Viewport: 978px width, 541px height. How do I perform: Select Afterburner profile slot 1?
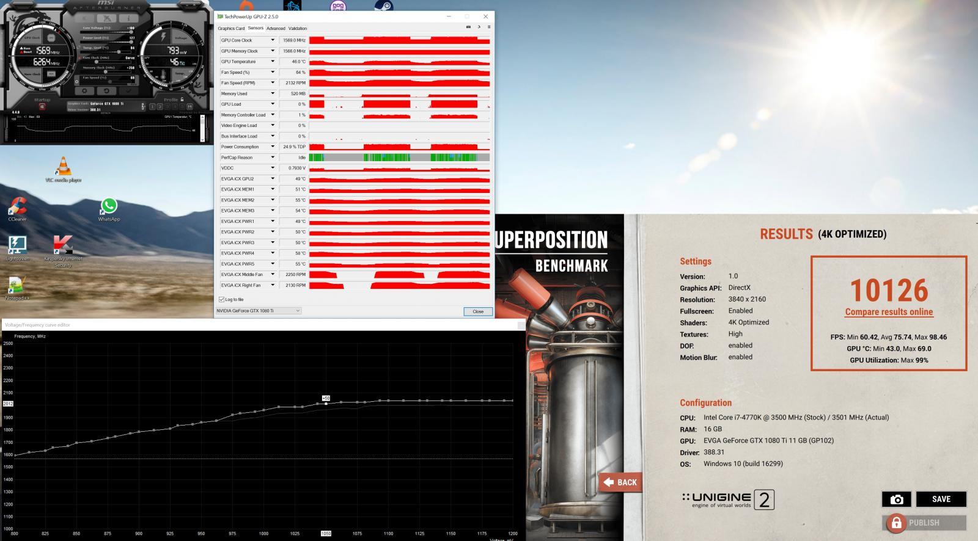[152, 107]
